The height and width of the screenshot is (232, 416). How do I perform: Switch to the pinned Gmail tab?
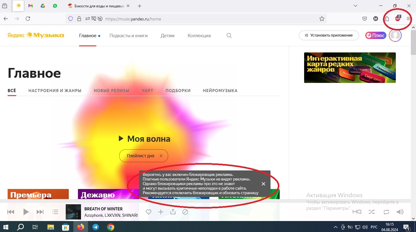pyautogui.click(x=31, y=6)
